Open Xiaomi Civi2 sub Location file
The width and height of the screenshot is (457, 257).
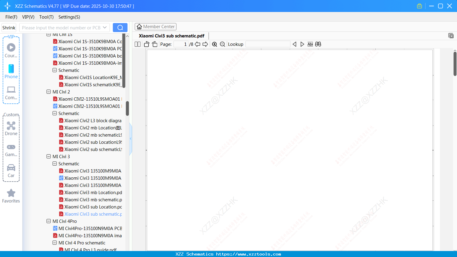(90, 142)
